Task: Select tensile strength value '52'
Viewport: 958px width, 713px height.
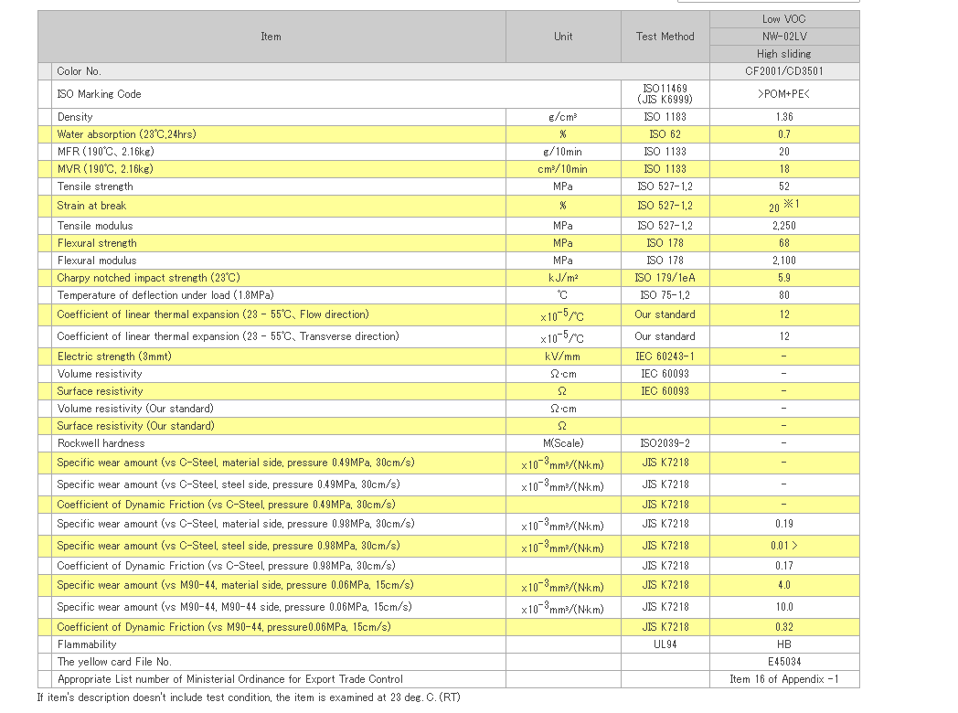Action: tap(784, 186)
